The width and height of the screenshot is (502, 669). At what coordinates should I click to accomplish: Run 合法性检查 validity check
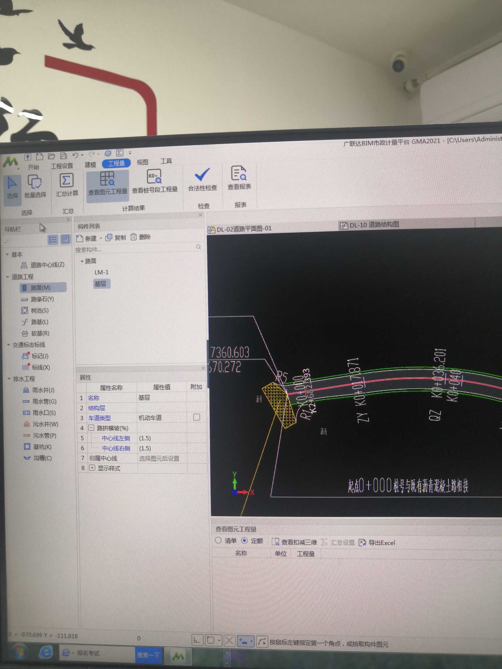202,180
